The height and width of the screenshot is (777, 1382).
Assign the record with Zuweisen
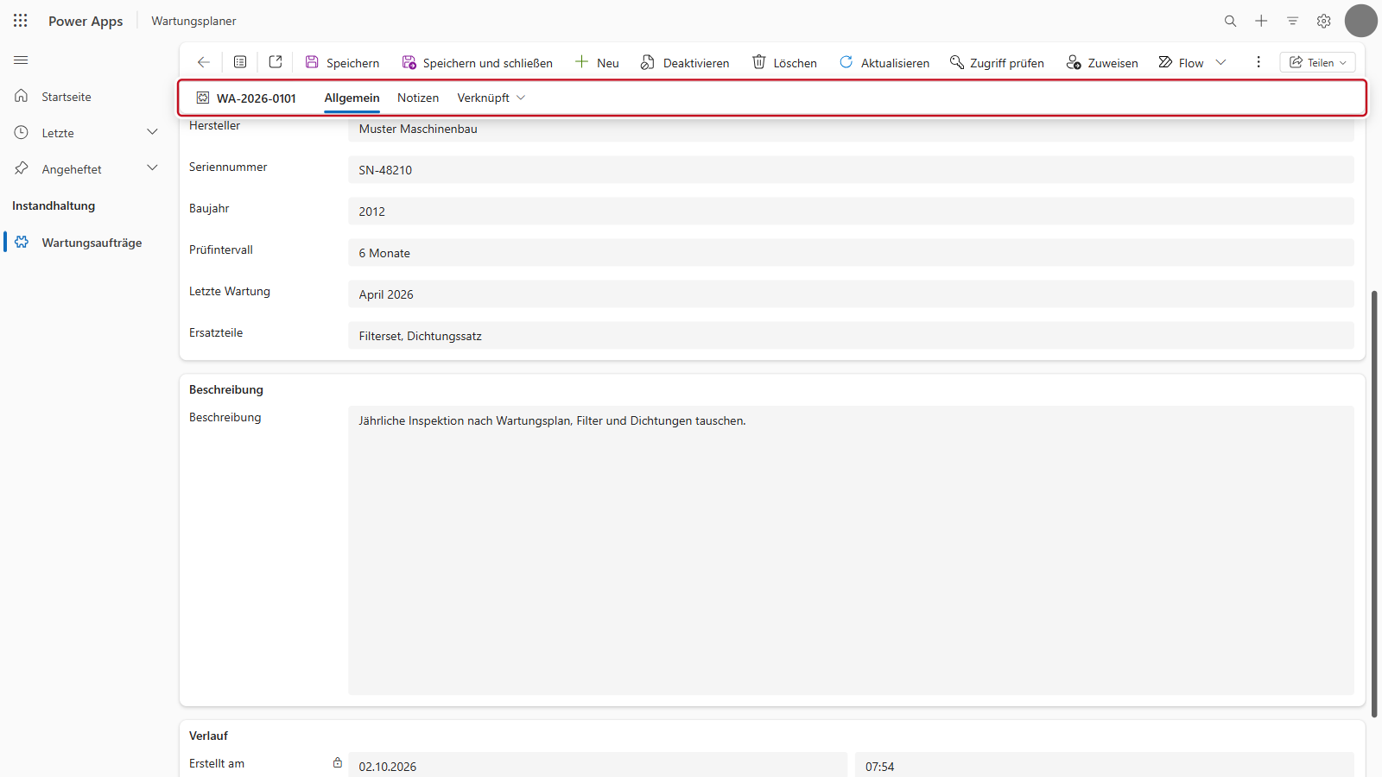coord(1102,62)
